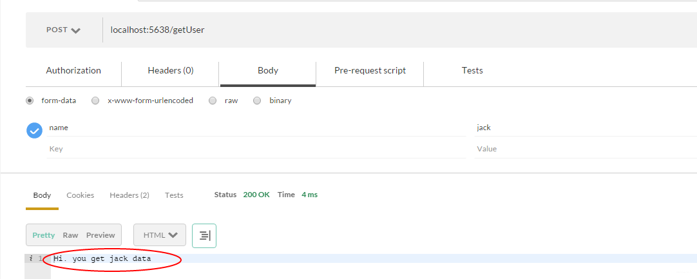
Task: Select x-www-form-urlencoded body type
Action: pyautogui.click(x=95, y=101)
